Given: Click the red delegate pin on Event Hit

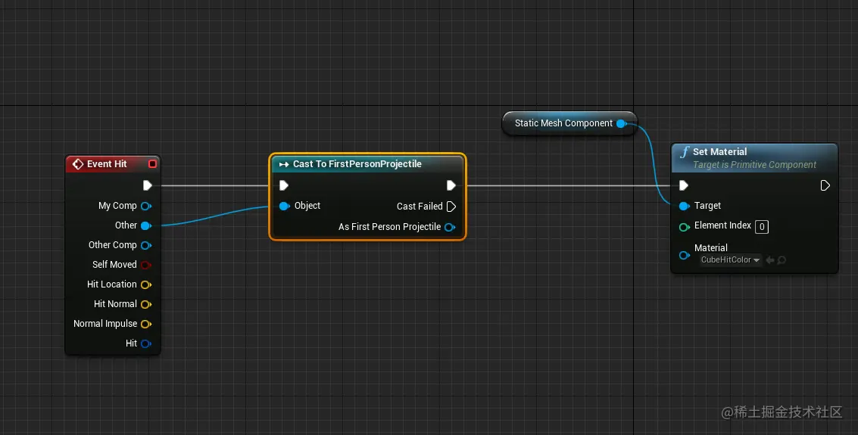Looking at the screenshot, I should coord(153,164).
